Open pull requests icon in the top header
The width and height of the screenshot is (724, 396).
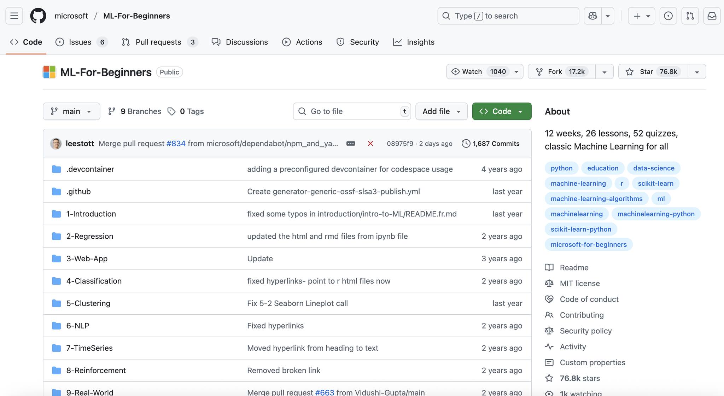coord(690,16)
